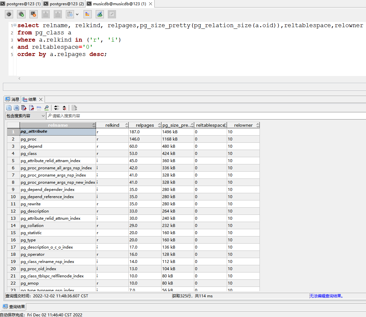Open the clipboard history dropdown arrow
Screen dimensions: 366x317
(77, 14)
